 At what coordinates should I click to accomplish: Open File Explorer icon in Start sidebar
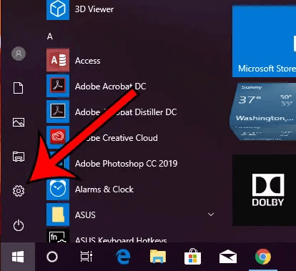tap(19, 157)
